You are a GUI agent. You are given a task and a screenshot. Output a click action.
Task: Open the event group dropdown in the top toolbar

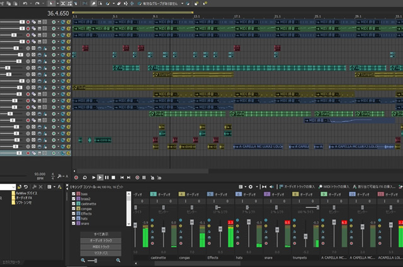click(182, 3)
